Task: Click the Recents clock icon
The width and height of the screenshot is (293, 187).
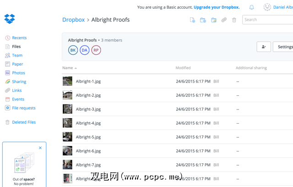Action: coord(7,38)
